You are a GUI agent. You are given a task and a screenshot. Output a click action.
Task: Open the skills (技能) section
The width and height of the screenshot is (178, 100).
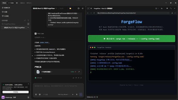click(x=5, y=12)
